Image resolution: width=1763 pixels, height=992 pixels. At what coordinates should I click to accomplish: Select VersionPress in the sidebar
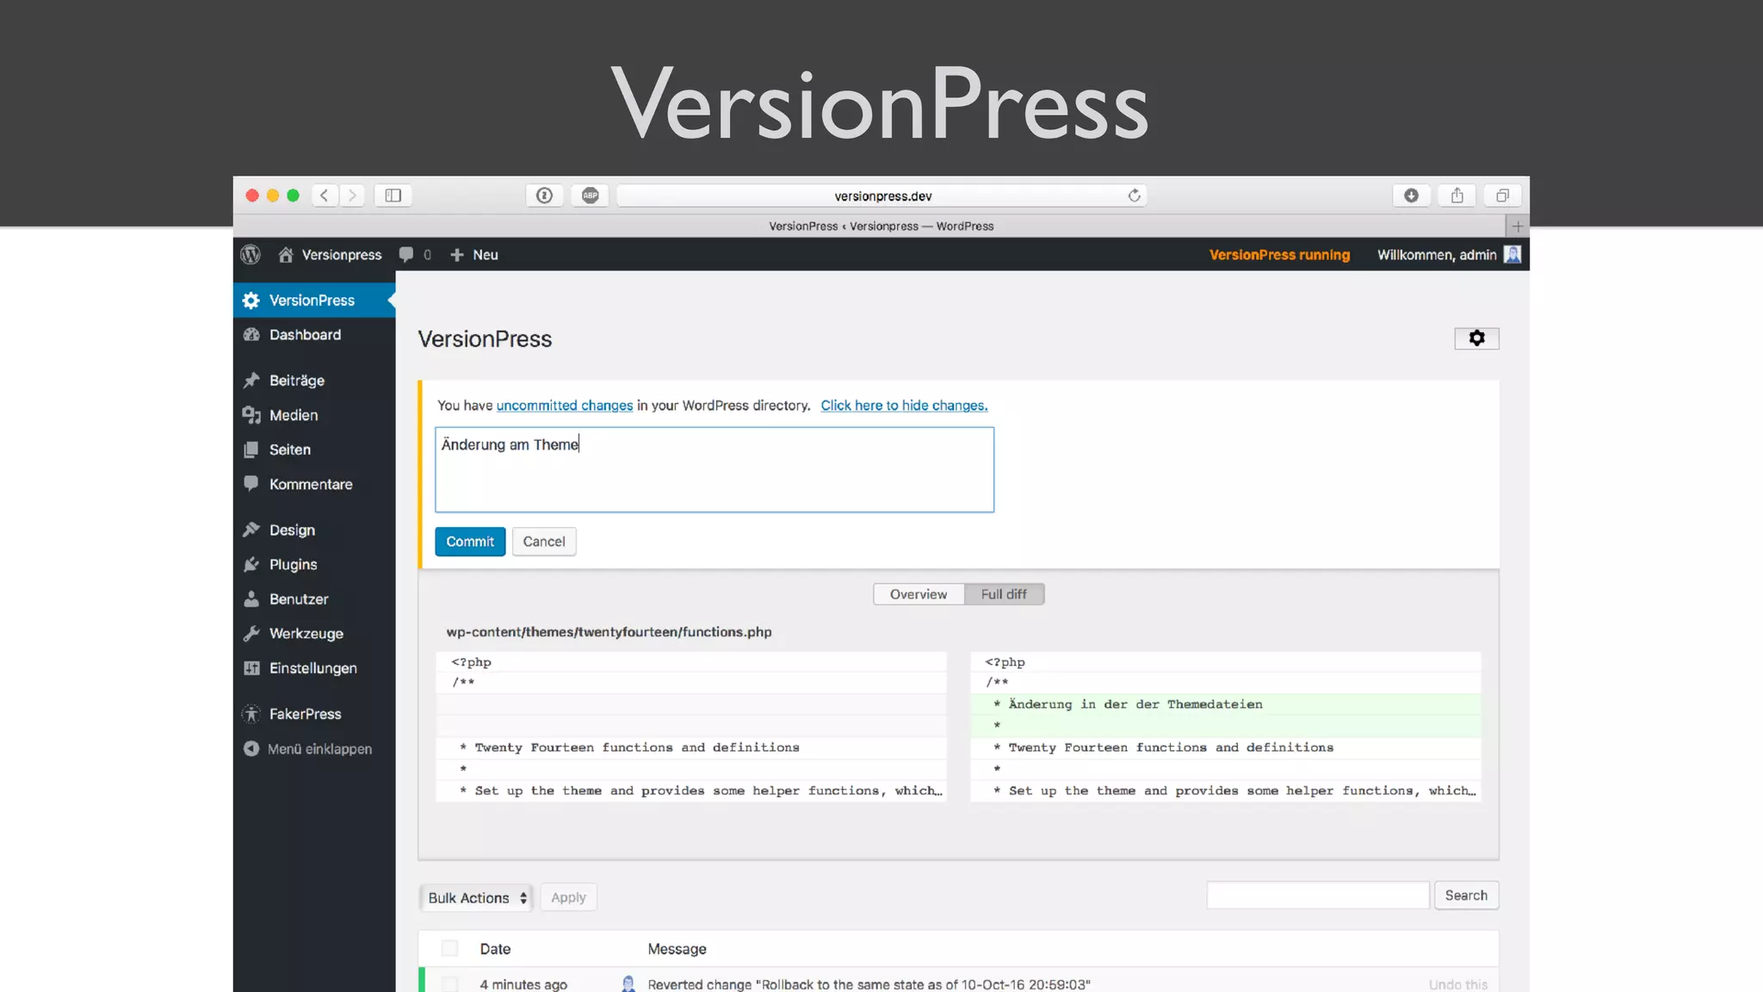click(x=313, y=301)
